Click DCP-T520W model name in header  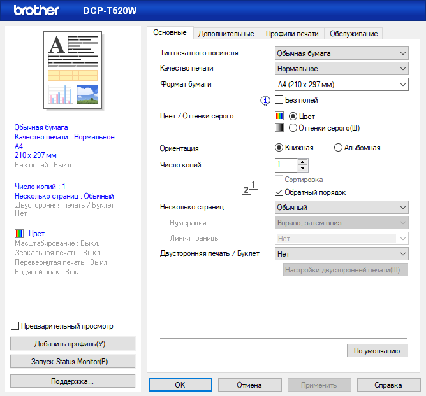[110, 11]
